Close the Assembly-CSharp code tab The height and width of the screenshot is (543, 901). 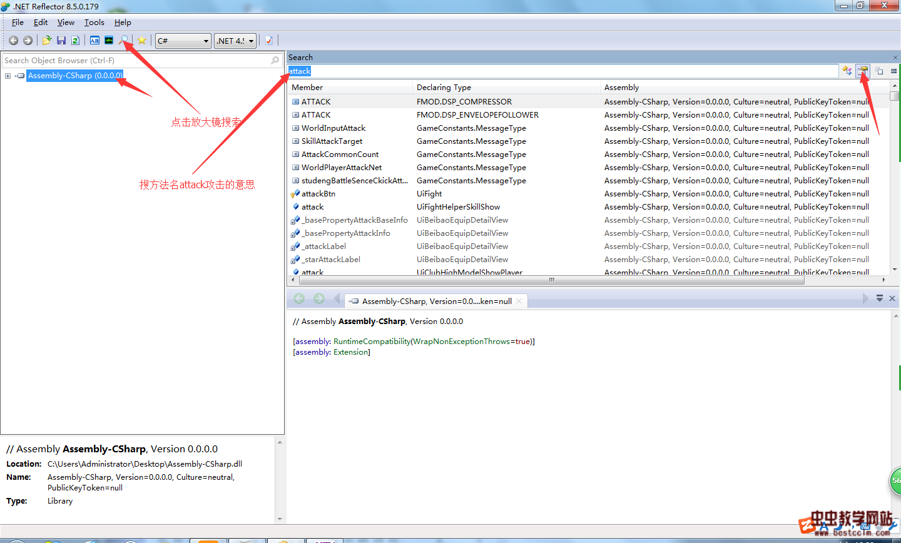click(x=519, y=302)
